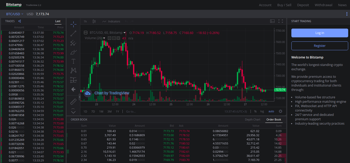Open the BTC/USD pair dropdown
The image size is (350, 163).
15,14
